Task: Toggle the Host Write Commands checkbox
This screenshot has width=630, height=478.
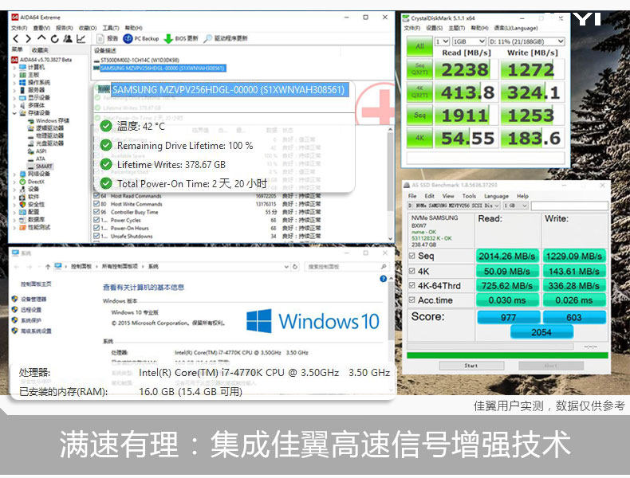Action: click(x=96, y=204)
